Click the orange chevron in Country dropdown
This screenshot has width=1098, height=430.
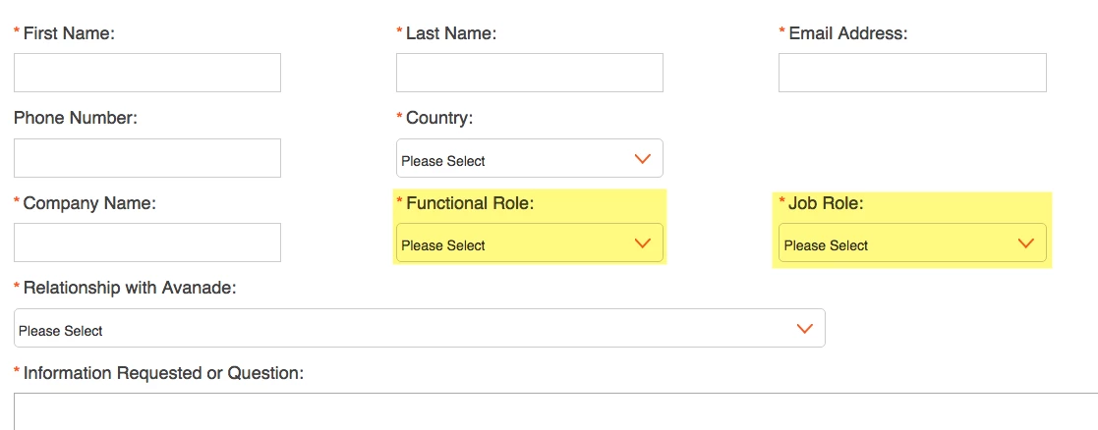tap(643, 159)
